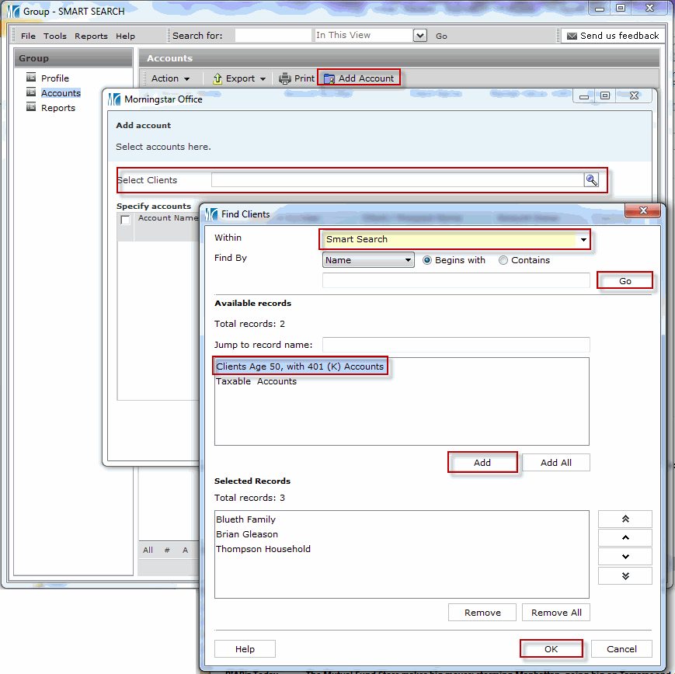Select Reports in the Group tree
The width and height of the screenshot is (675, 674).
58,108
